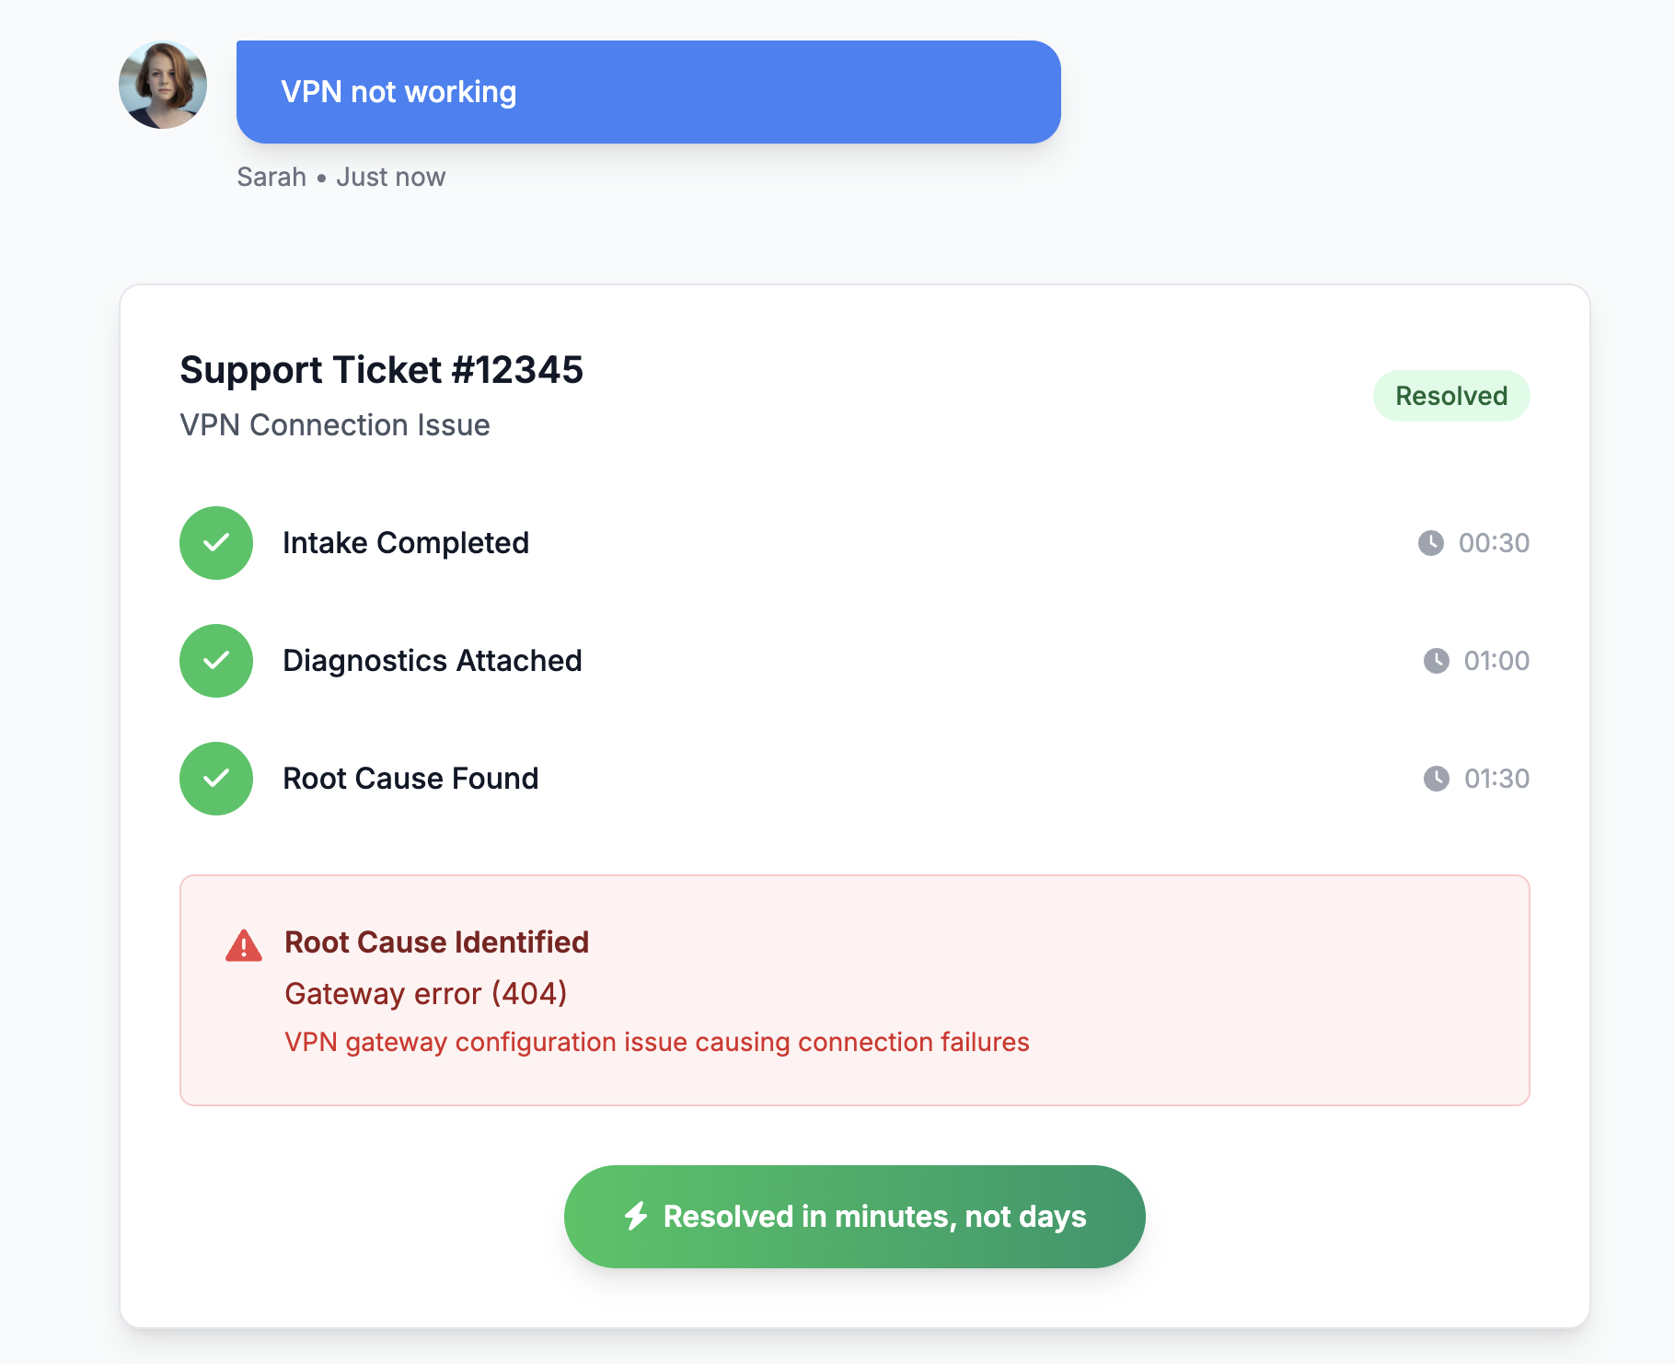1675x1364 pixels.
Task: Click the green checkmark beside Root Cause Found
Action: [x=215, y=779]
